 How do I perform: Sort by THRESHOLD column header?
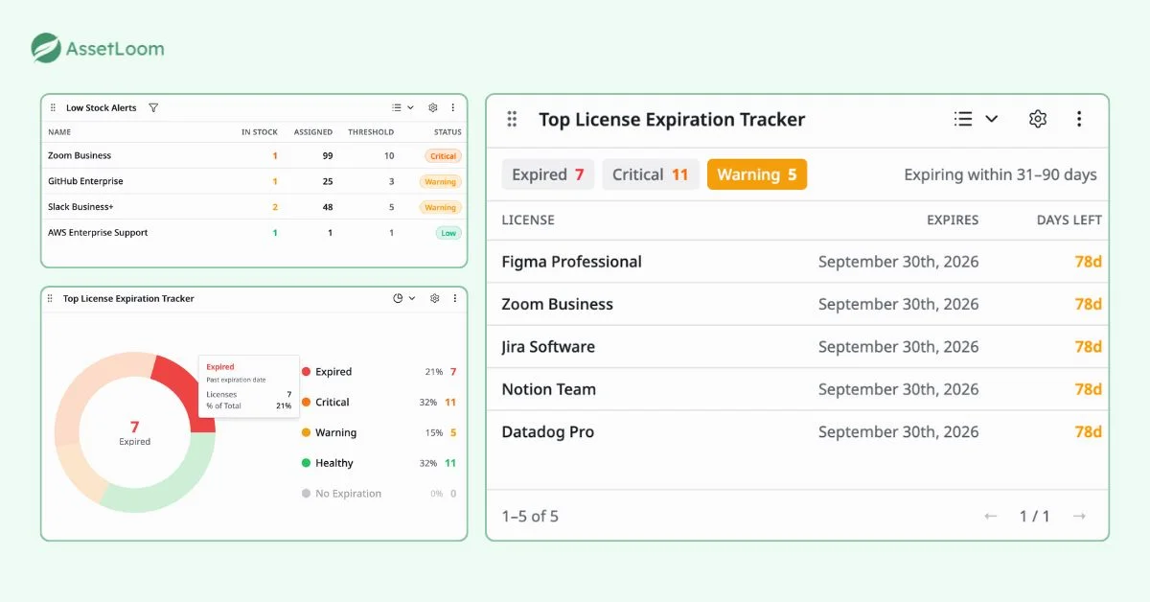(x=371, y=132)
